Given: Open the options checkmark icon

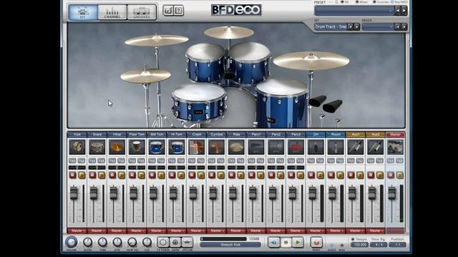Looking at the screenshot, I should (167, 11).
